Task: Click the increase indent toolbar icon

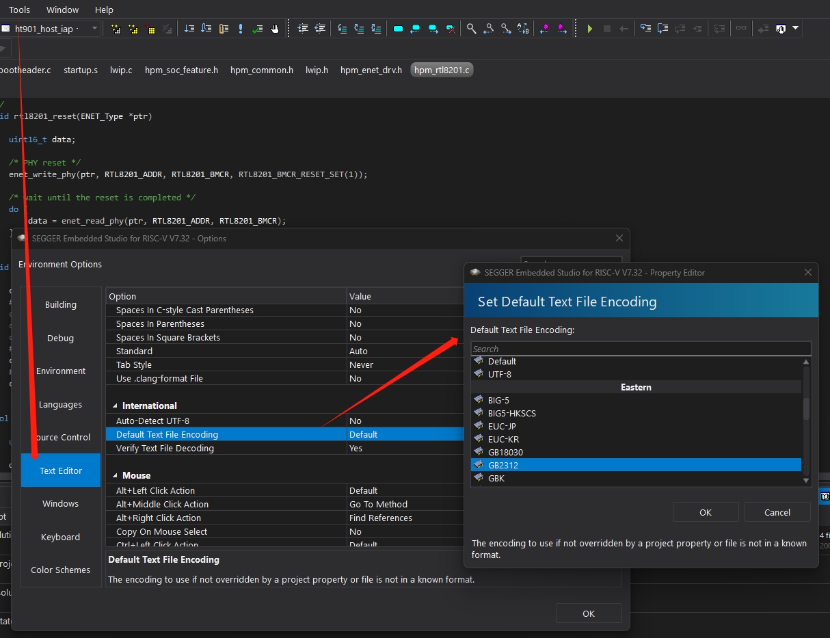Action: point(303,29)
